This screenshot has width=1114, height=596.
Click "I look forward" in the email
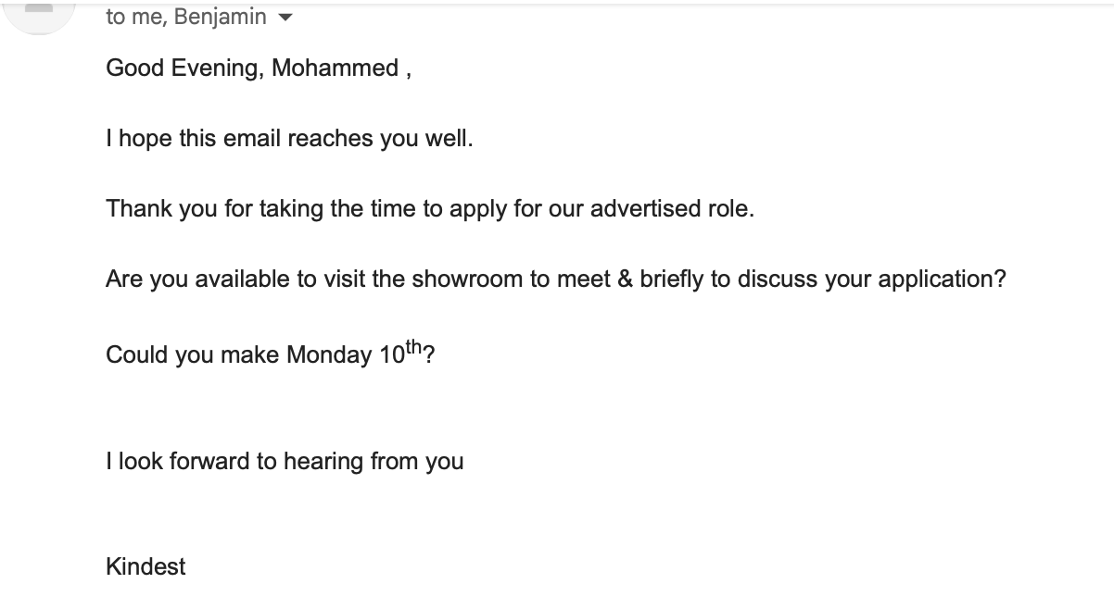coord(178,461)
